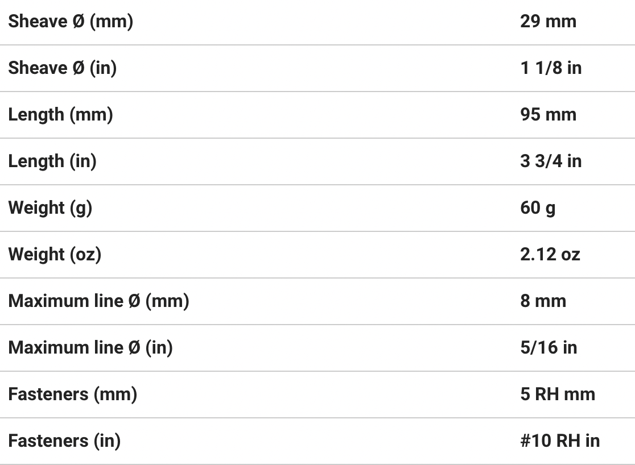Click the "Weight (g)" label
Viewport: 635px width, 465px height.
pyautogui.click(x=50, y=208)
